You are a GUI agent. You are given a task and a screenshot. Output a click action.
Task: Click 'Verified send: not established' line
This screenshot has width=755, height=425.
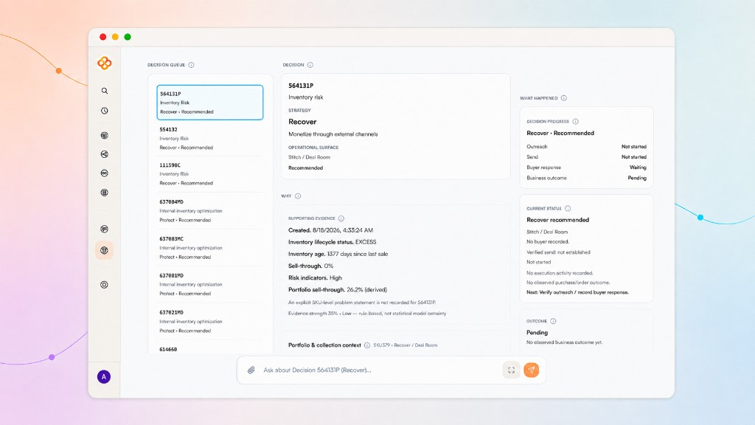point(558,252)
